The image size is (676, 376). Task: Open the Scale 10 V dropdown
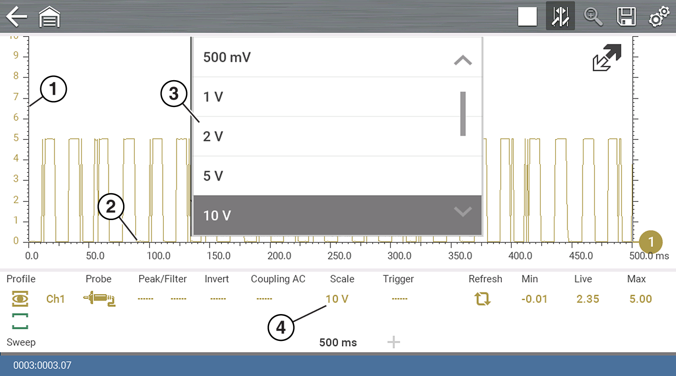pyautogui.click(x=337, y=299)
